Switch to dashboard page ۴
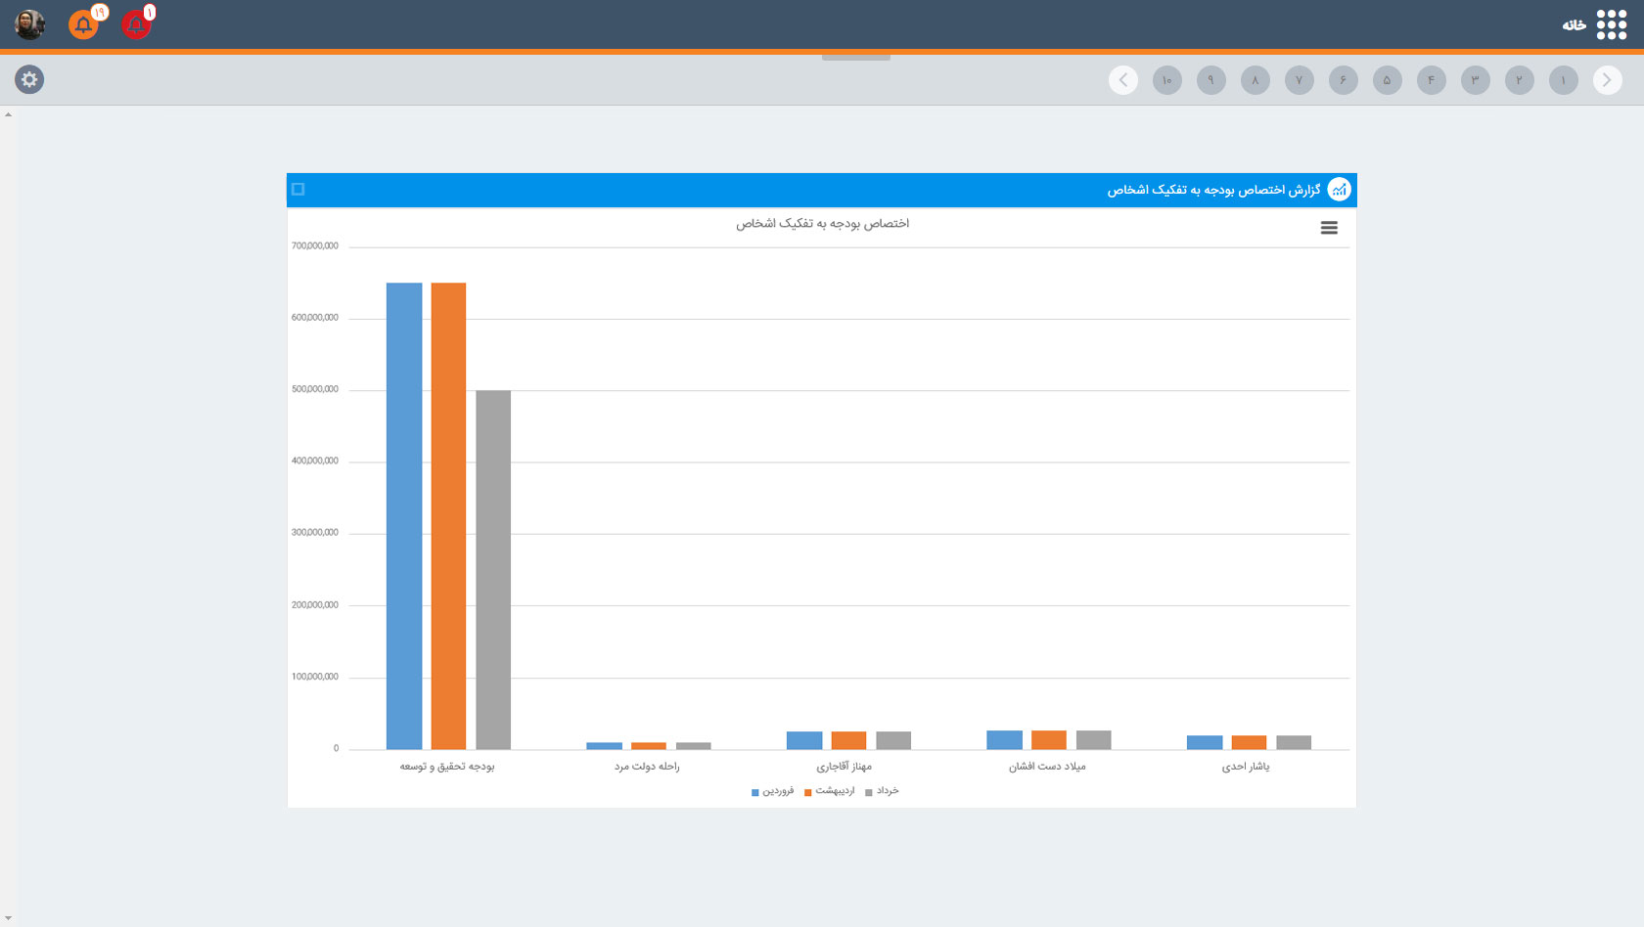The width and height of the screenshot is (1644, 927). pyautogui.click(x=1431, y=80)
